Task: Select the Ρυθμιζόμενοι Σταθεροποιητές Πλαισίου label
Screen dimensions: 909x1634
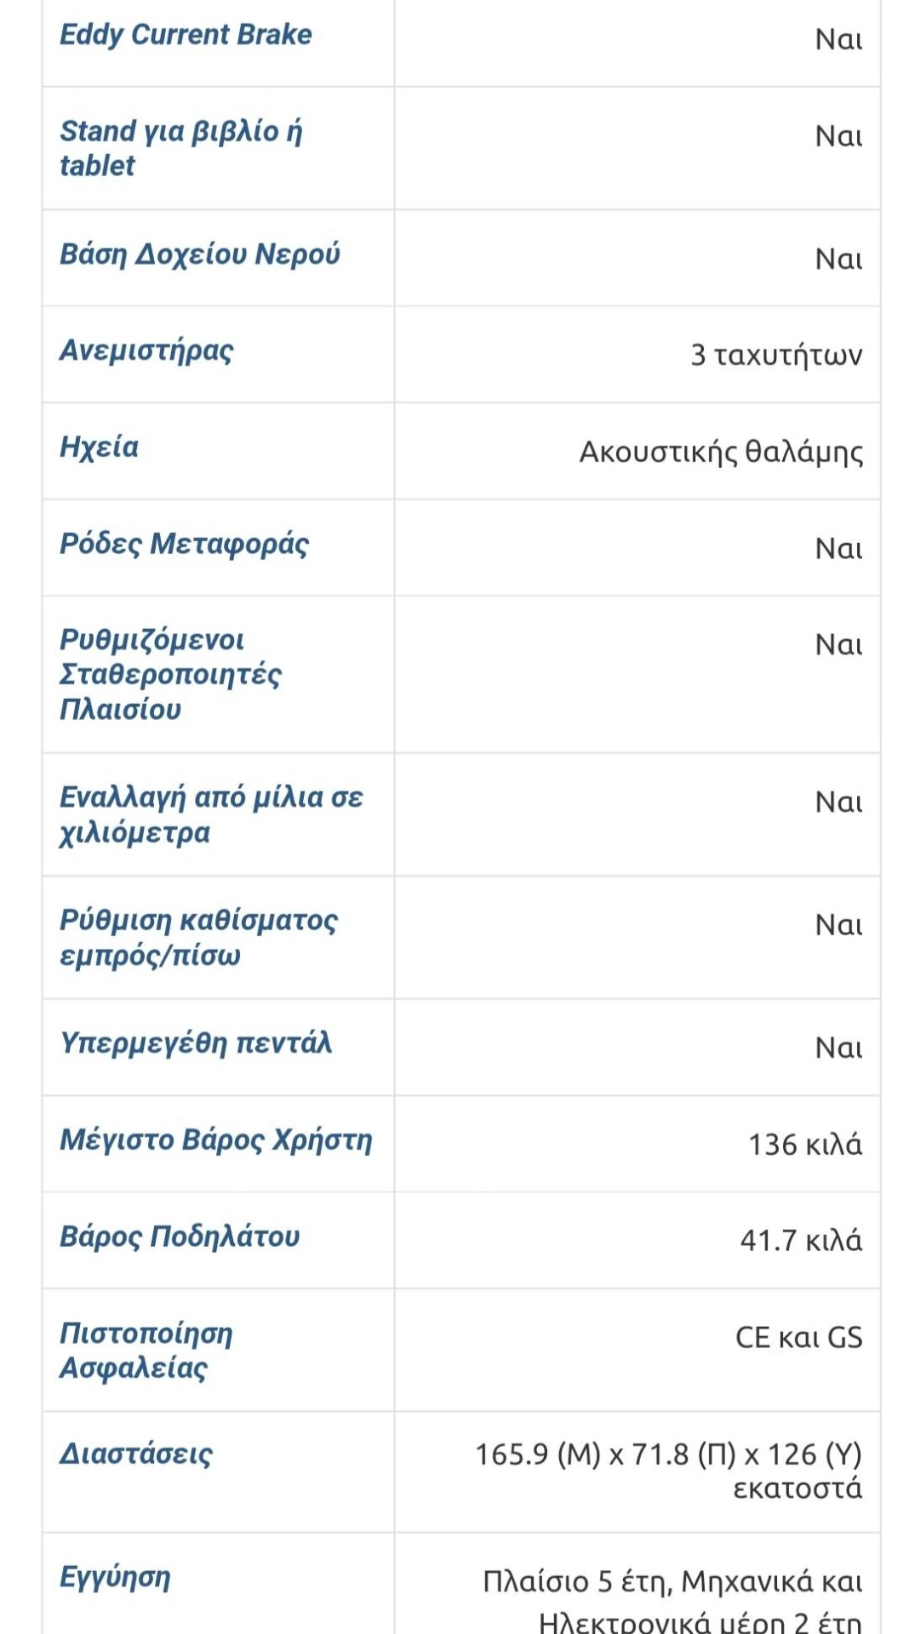Action: 169,674
